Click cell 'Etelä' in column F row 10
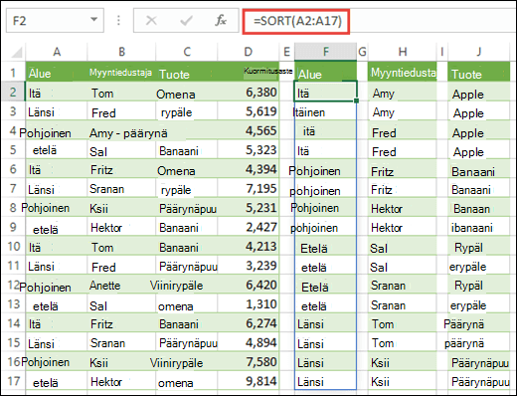This screenshot has width=517, height=396. pyautogui.click(x=326, y=246)
